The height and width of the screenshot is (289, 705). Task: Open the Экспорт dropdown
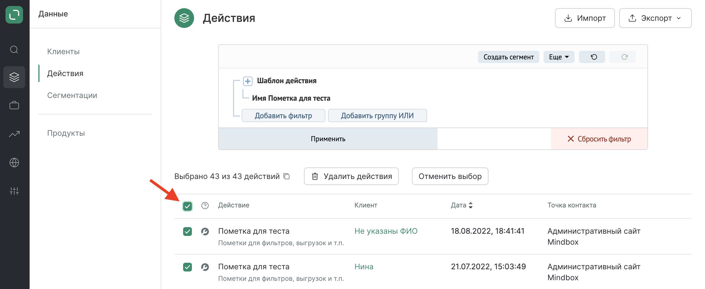pos(655,18)
